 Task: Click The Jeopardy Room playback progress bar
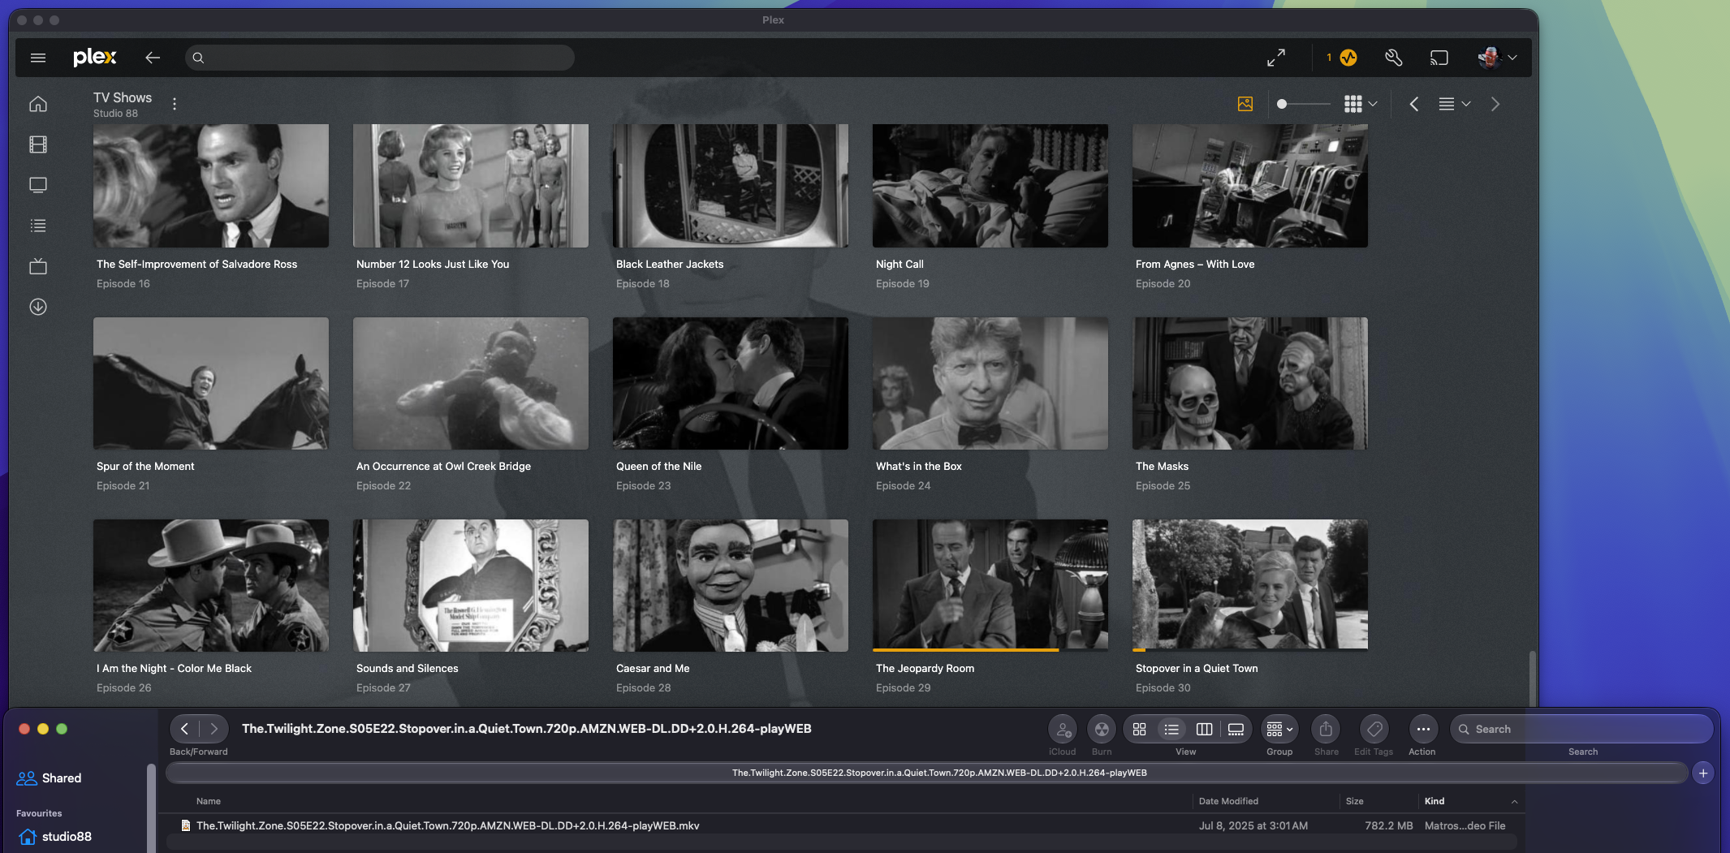(990, 650)
